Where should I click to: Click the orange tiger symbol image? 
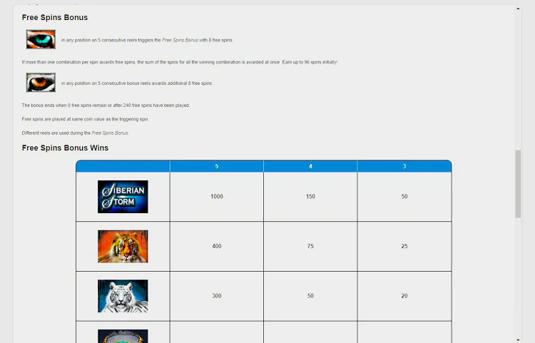123,246
